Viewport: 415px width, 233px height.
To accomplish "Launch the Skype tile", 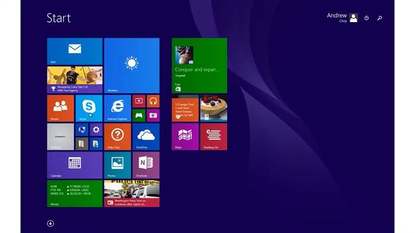I will point(89,108).
